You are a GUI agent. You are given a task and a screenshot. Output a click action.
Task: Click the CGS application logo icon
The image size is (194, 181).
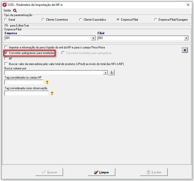coord(5,5)
